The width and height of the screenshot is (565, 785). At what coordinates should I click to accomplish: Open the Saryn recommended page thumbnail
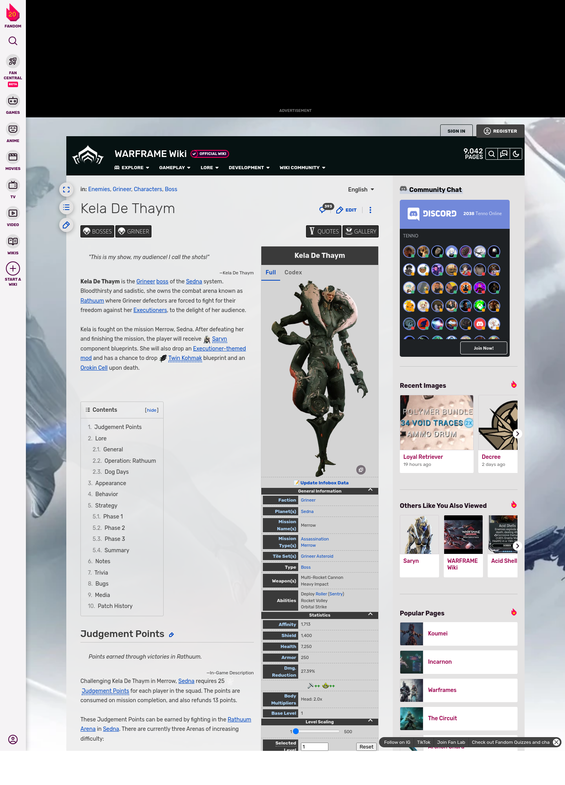[419, 535]
